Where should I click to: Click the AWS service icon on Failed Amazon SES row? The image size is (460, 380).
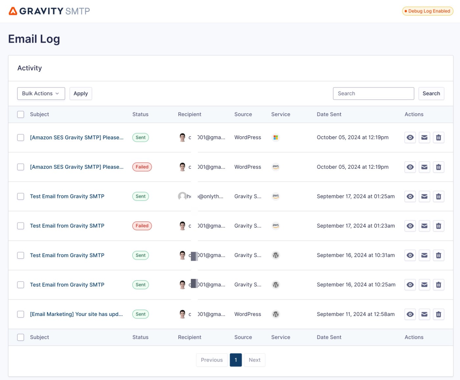pyautogui.click(x=276, y=167)
